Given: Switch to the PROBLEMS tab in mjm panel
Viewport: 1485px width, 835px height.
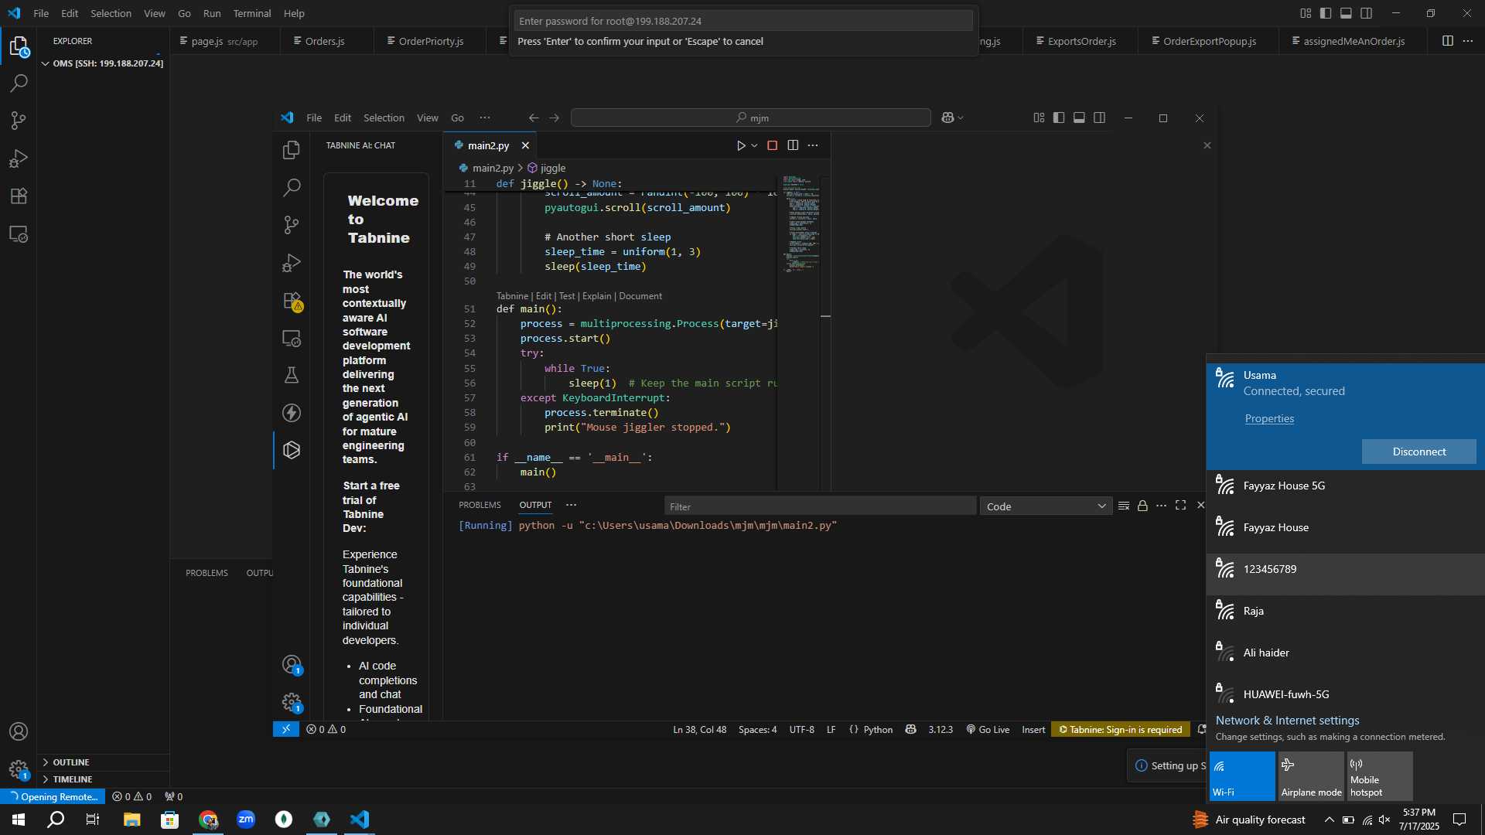Looking at the screenshot, I should click(480, 505).
